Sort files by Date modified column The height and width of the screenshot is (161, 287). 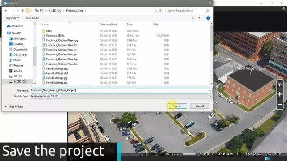click(x=108, y=25)
